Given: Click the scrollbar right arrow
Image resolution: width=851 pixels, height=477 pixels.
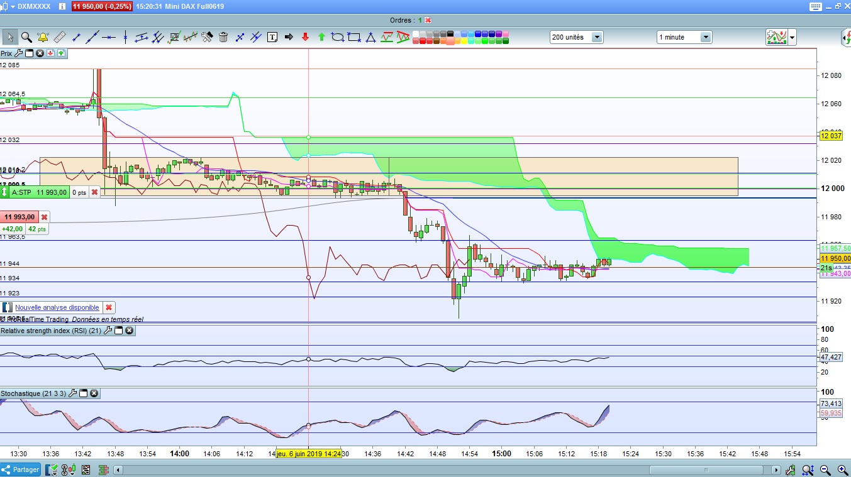Looking at the screenshot, I should pyautogui.click(x=776, y=469).
